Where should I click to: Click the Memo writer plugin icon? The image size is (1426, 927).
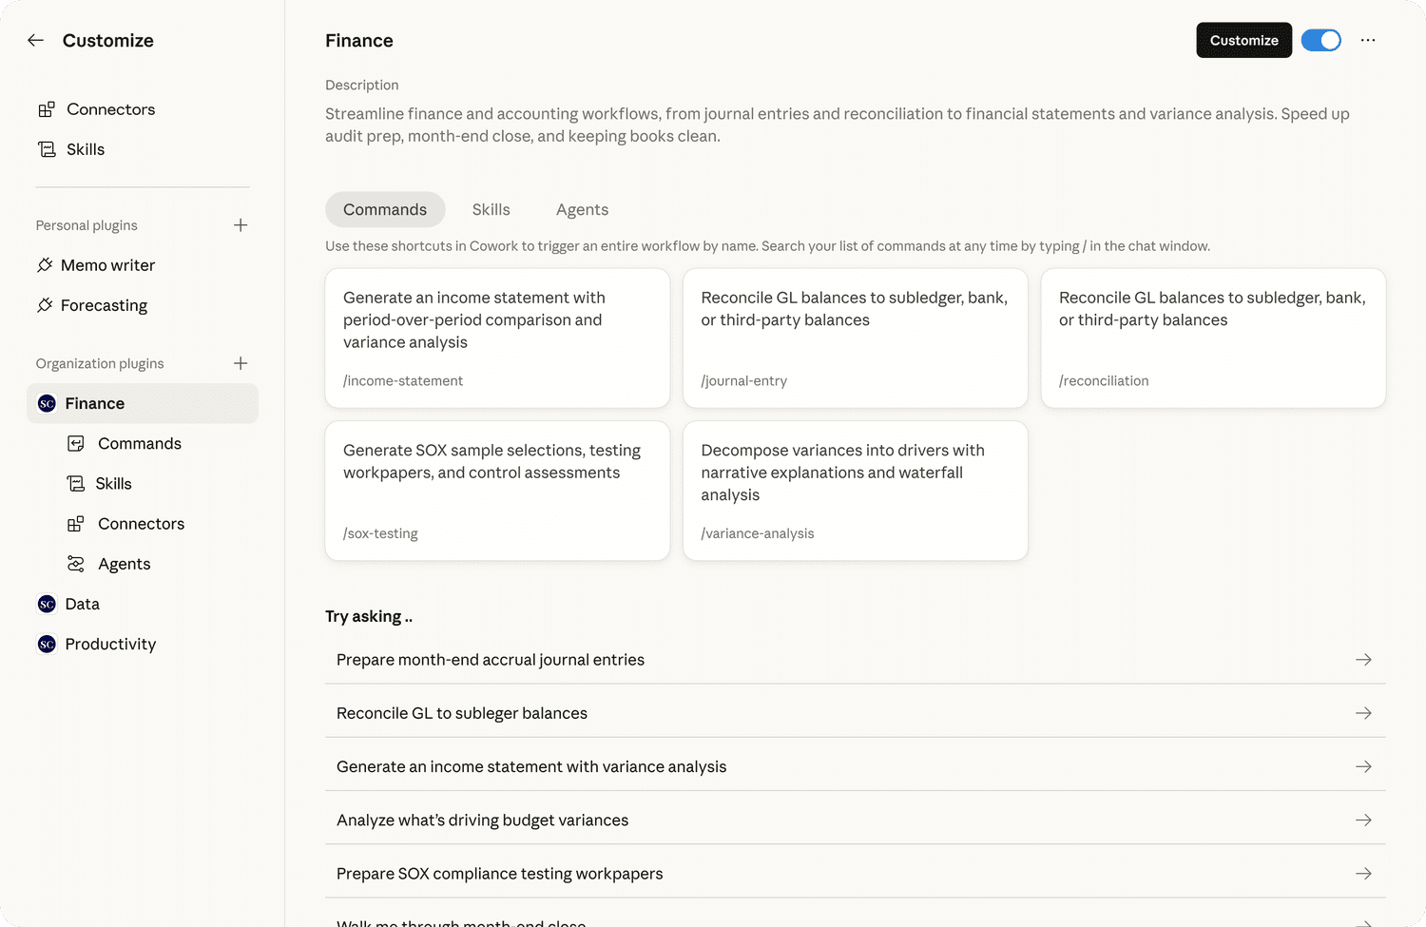(x=45, y=265)
